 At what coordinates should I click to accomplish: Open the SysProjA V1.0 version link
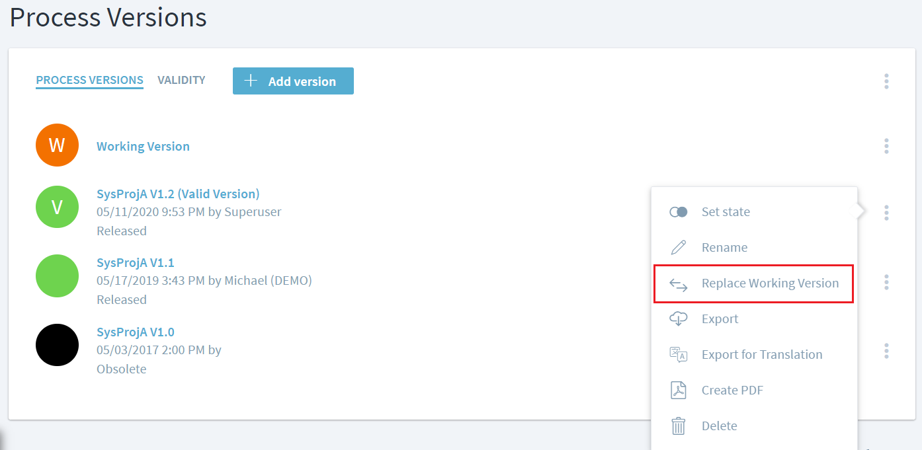pos(136,332)
